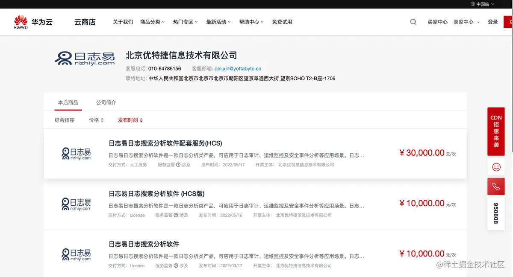Viewport: 513px width, 277px height.
Task: Click the question icon in the 2022/03/17 row
Action: pos(176,265)
